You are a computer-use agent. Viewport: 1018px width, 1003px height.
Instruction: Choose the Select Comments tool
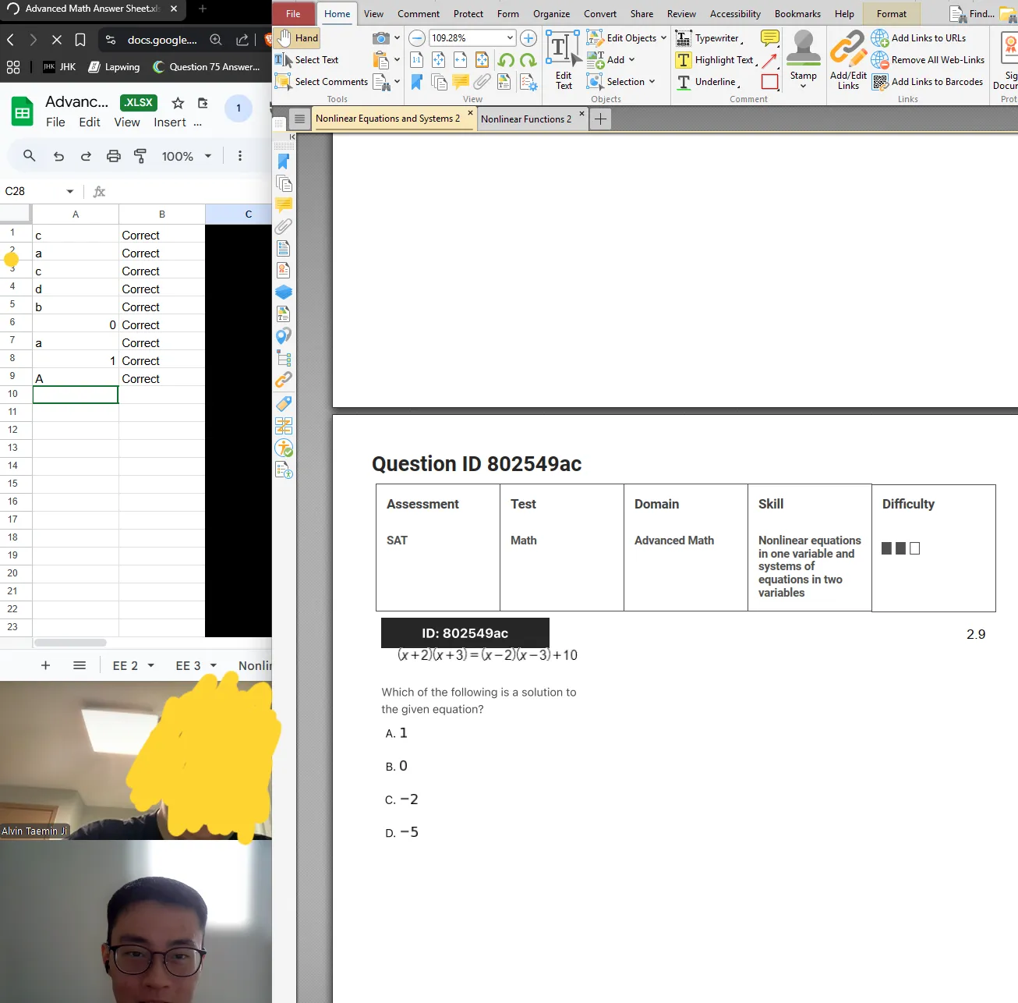click(321, 81)
